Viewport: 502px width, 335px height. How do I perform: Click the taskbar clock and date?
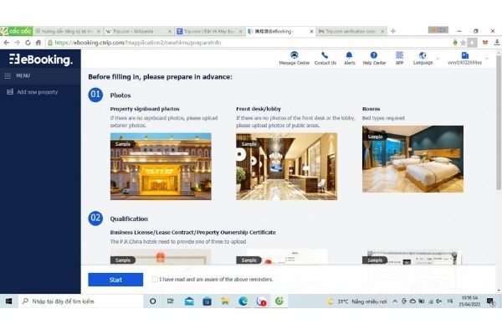(x=470, y=301)
